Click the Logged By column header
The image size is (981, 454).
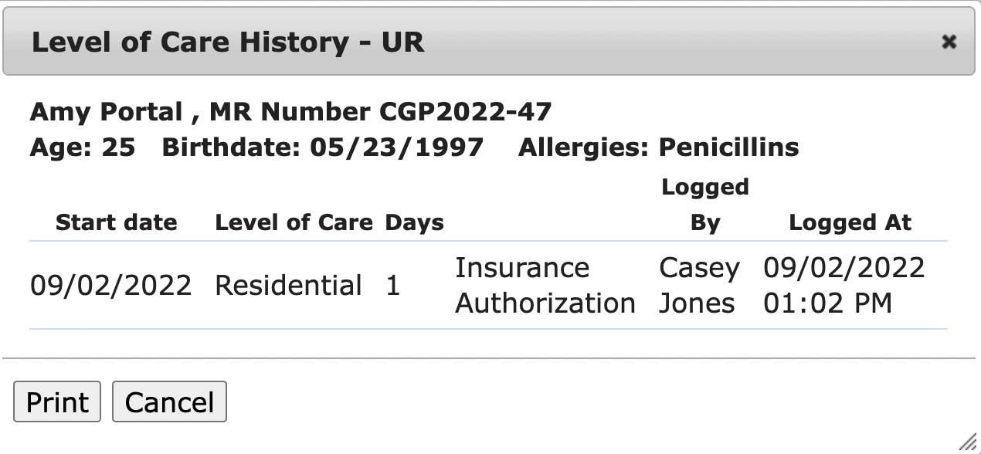point(704,205)
